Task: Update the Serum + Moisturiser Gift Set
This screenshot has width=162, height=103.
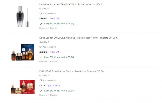Action: (53, 95)
